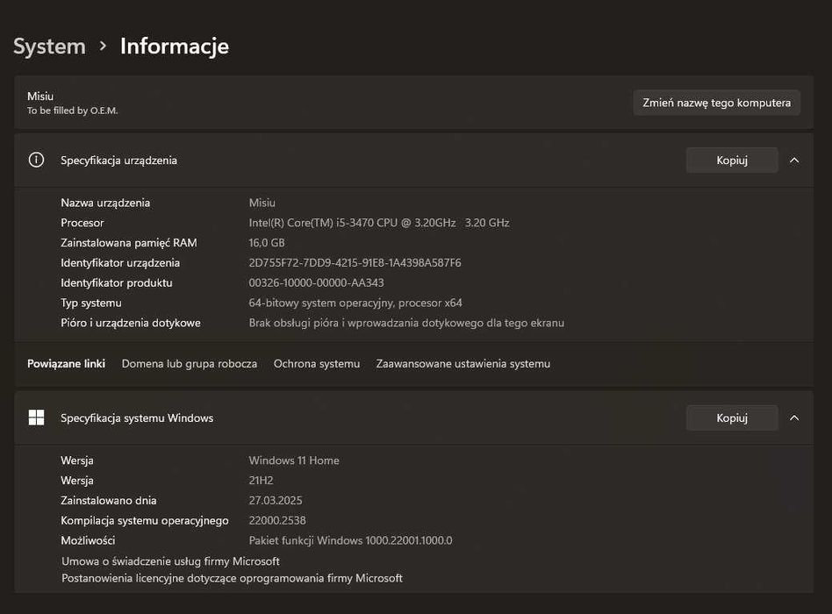
Task: Click the Windows logo icon
Action: (36, 418)
